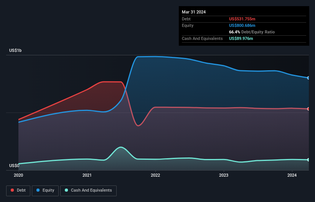Click the Debt label in tooltip

pos(186,19)
